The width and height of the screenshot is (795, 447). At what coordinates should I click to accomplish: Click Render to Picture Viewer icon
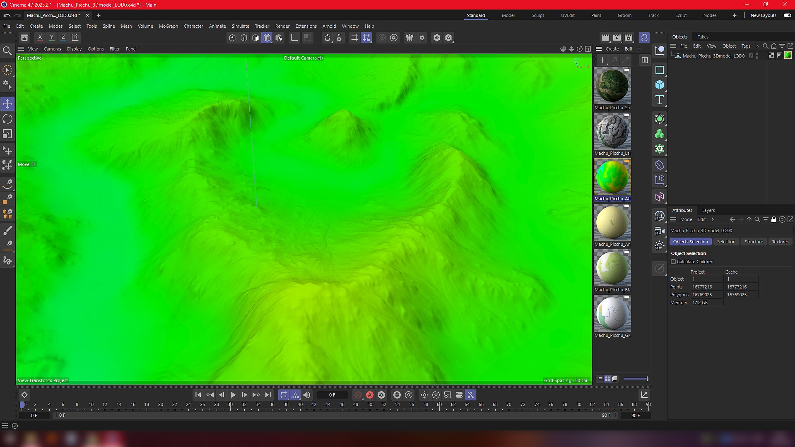(617, 38)
